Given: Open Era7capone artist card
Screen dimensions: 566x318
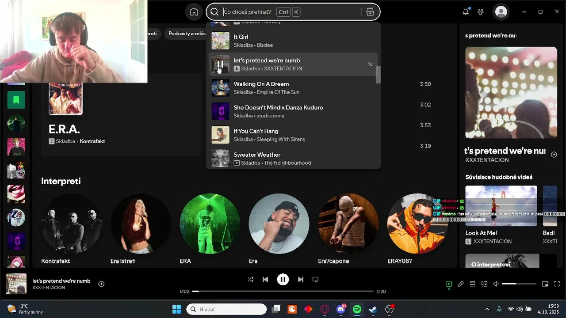Looking at the screenshot, I should click(x=348, y=229).
